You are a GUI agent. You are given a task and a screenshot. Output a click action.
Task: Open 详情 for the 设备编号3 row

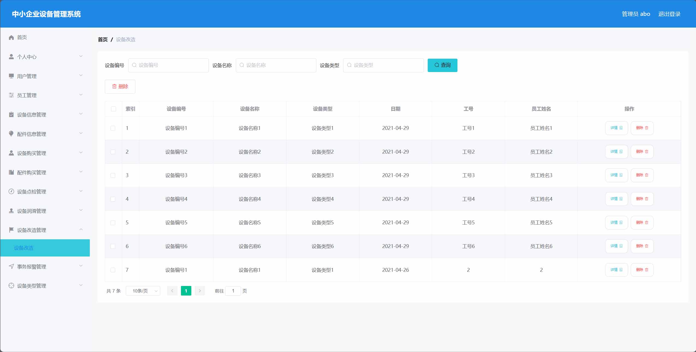(x=617, y=175)
